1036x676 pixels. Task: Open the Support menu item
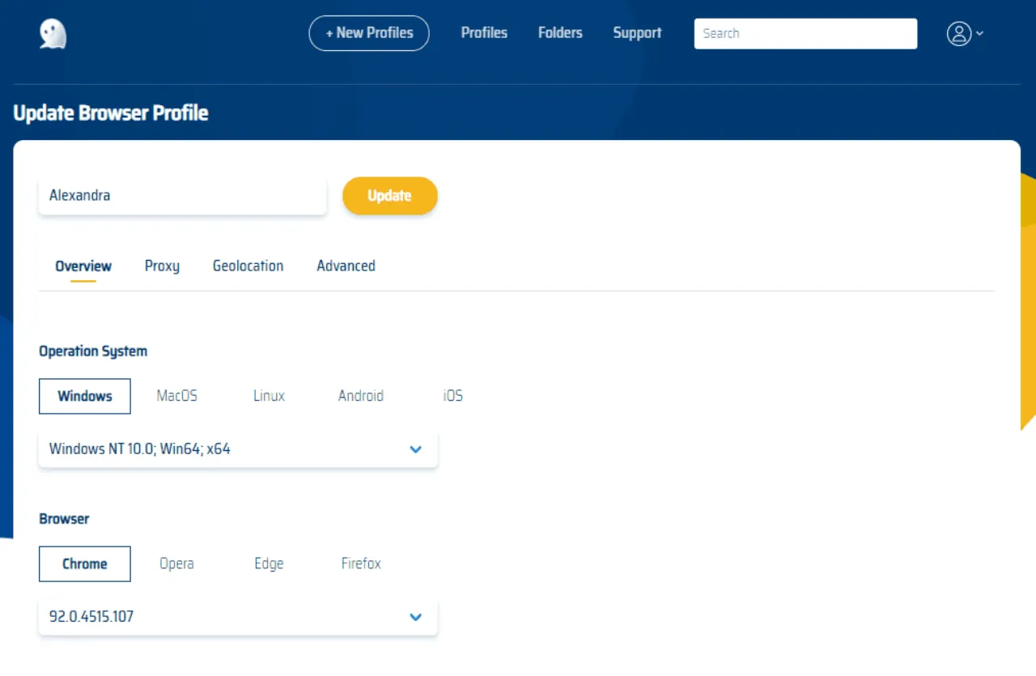coord(637,33)
